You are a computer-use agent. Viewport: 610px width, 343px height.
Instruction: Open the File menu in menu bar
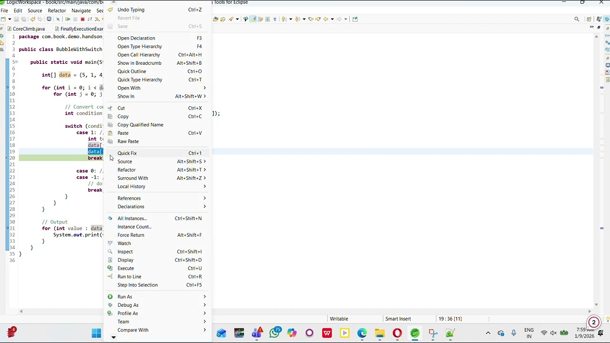(x=4, y=10)
